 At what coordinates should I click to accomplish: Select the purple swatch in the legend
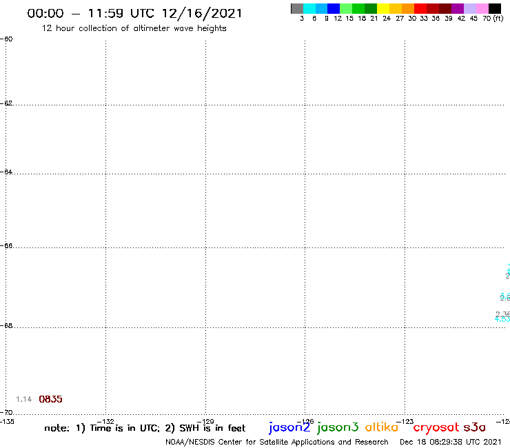(x=458, y=8)
